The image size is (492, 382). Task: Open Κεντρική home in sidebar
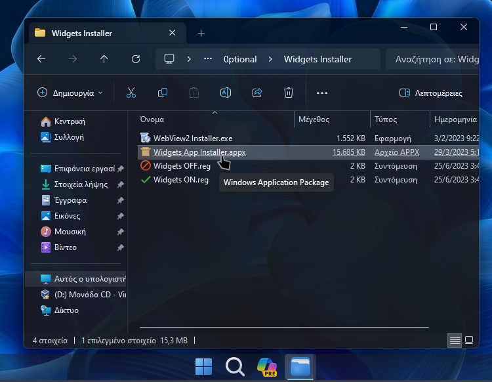click(x=70, y=121)
